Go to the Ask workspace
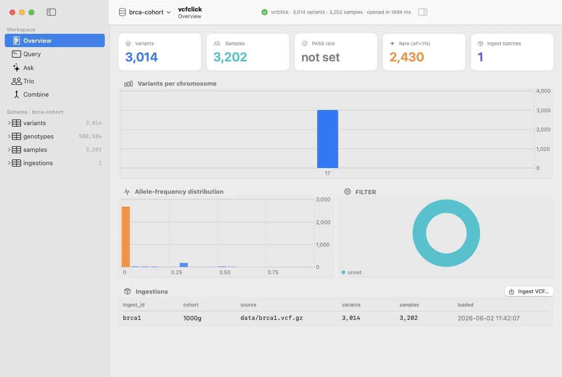The image size is (562, 377). coord(55,68)
